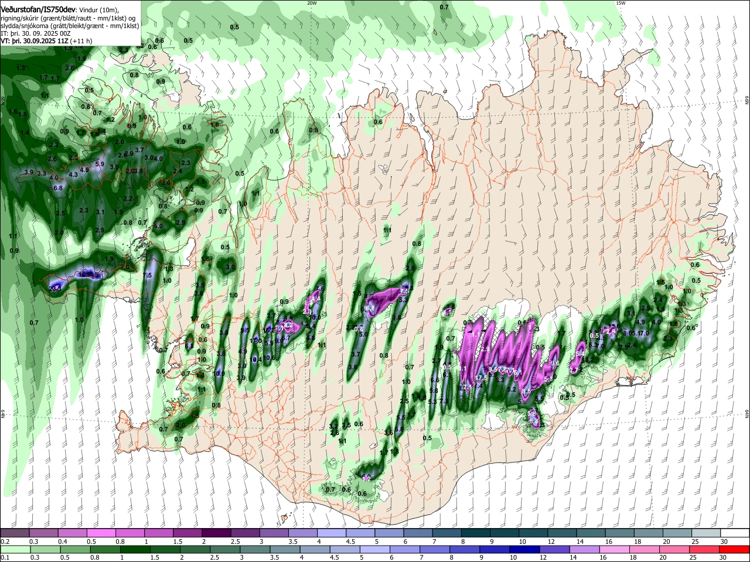Image resolution: width=750 pixels, height=562 pixels.
Task: Click the dark teal 9–10 swatch in the upper snow scale
Action: click(504, 533)
